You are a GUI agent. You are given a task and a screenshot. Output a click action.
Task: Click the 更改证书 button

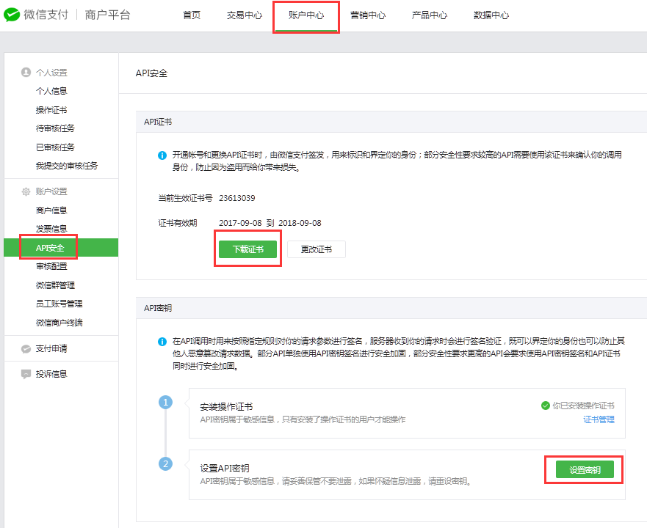tap(316, 249)
